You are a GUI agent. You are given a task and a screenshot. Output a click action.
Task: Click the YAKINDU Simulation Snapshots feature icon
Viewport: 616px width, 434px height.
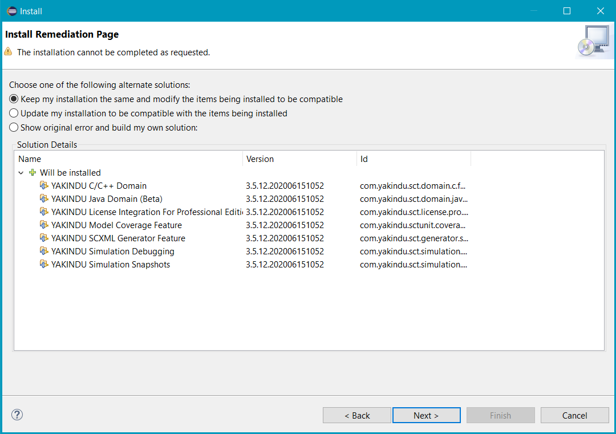pos(44,264)
